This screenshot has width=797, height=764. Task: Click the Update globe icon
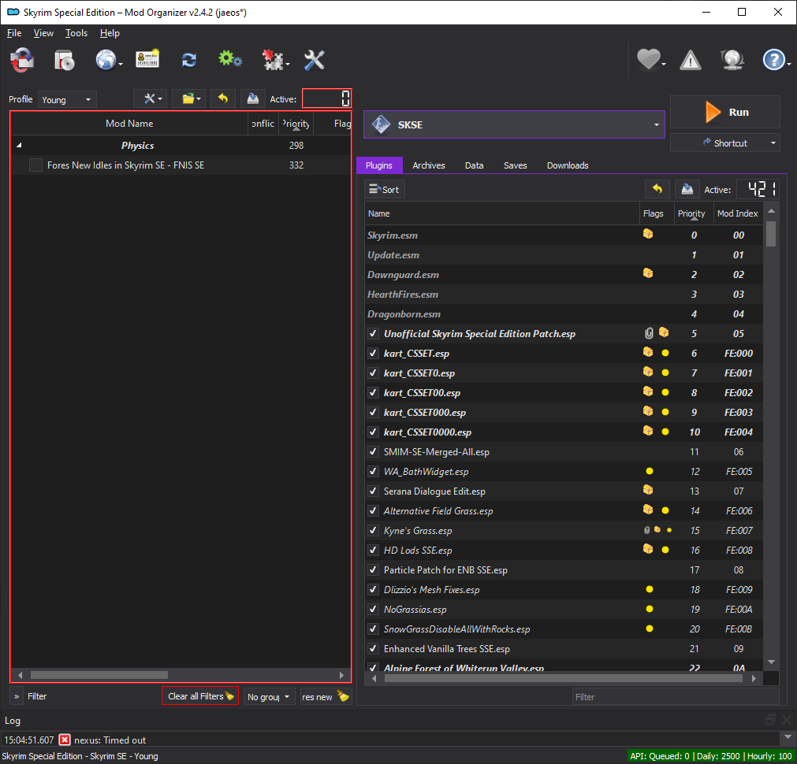[732, 60]
